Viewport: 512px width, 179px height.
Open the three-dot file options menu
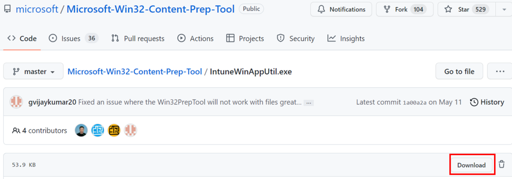[x=500, y=71]
